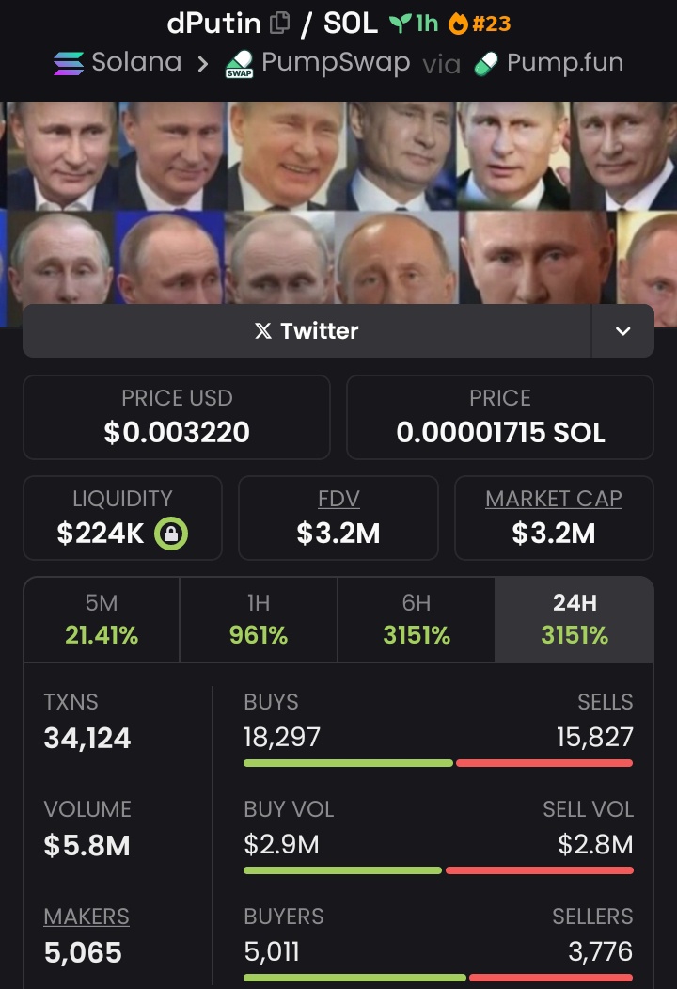Click the green sprout token-age icon
Viewport: 677px width, 989px height.
point(401,24)
